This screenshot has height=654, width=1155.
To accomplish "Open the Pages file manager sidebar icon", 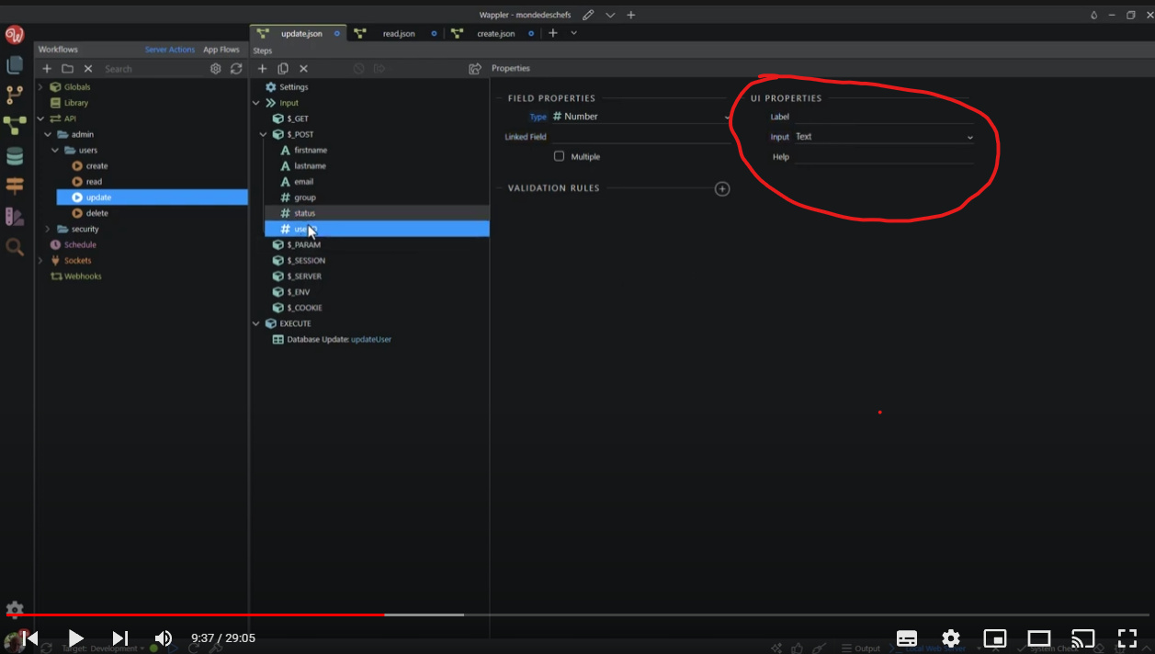I will (15, 64).
